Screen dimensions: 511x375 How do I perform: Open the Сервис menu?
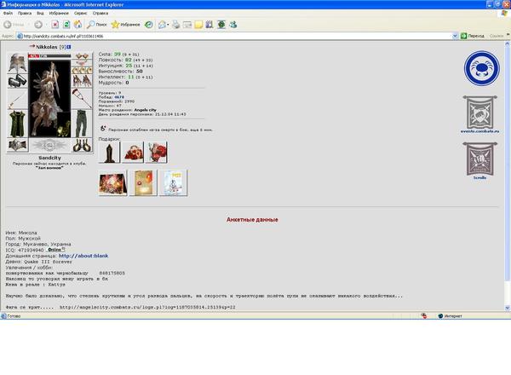81,14
